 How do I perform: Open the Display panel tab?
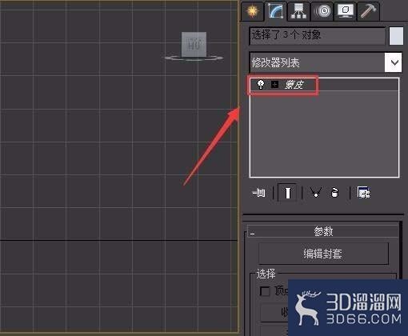(x=346, y=11)
